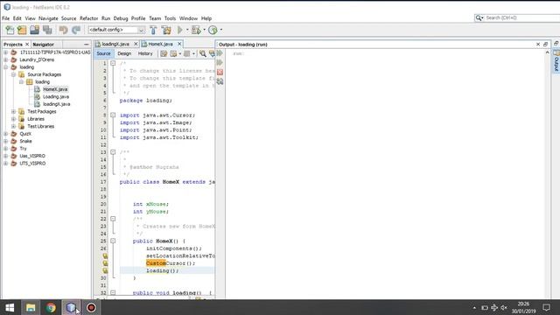This screenshot has width=560, height=315.
Task: Click the Build Project hammer icon
Action: [153, 30]
